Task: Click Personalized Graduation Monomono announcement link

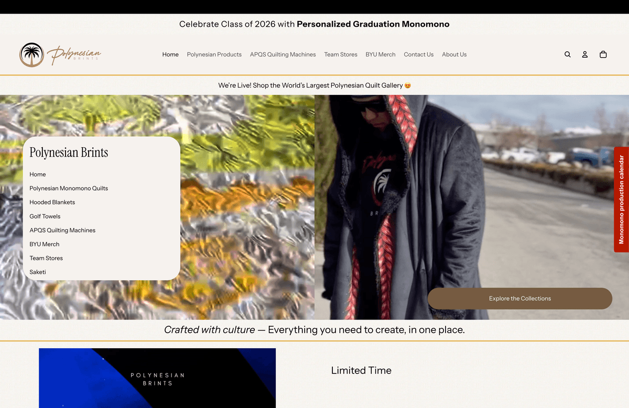Action: tap(373, 24)
